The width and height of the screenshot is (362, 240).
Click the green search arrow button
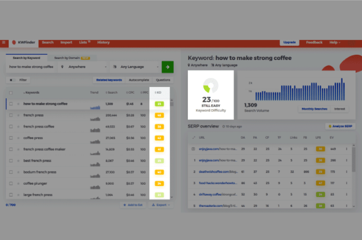[167, 67]
